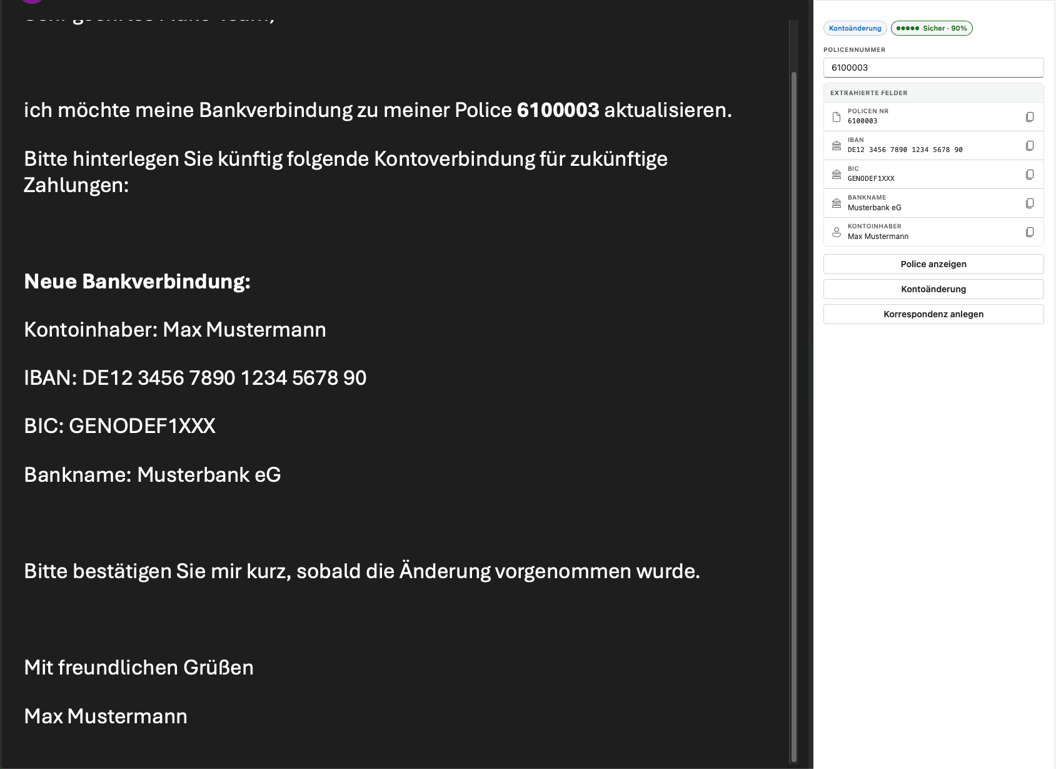Viewport: 1056px width, 769px height.
Task: Click the purple avatar circle in the email
Action: click(32, 3)
